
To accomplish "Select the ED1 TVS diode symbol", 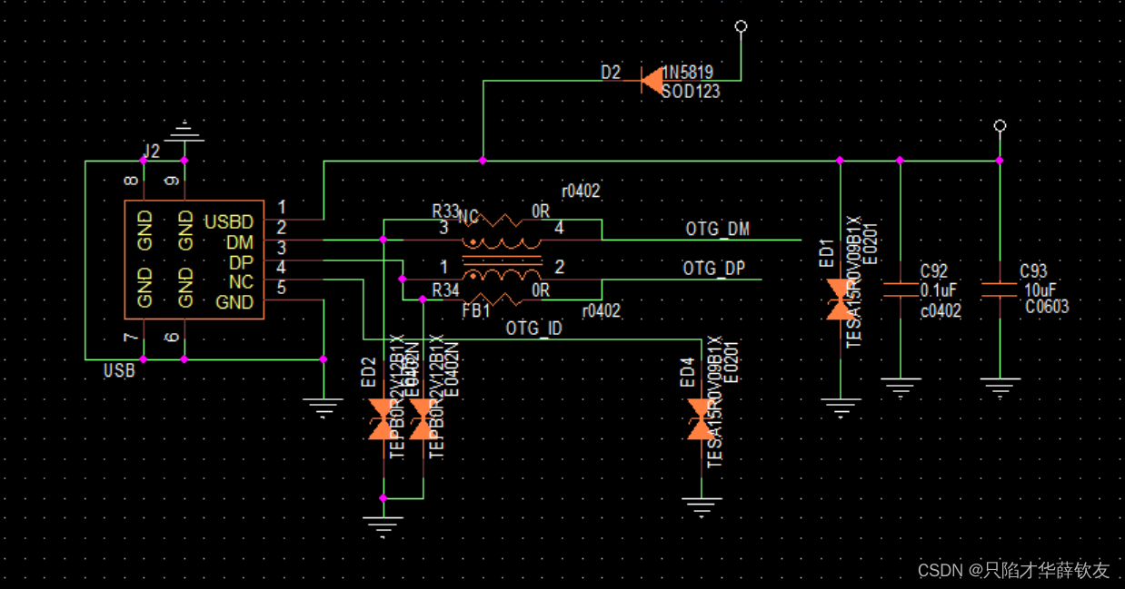I will (x=840, y=299).
